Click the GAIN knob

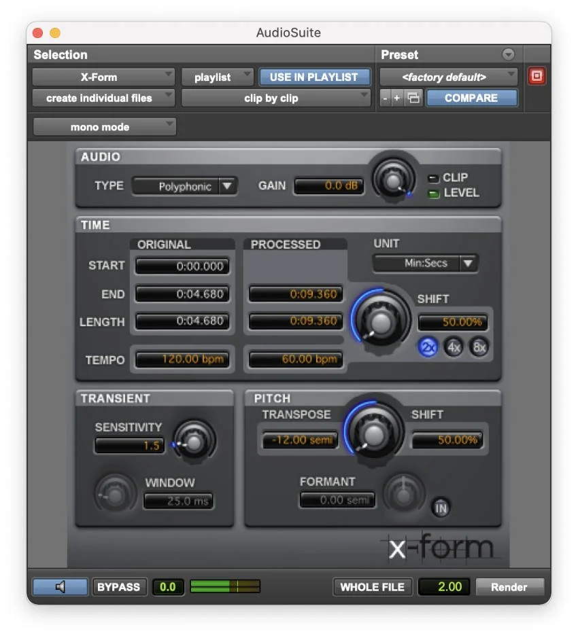pos(393,179)
